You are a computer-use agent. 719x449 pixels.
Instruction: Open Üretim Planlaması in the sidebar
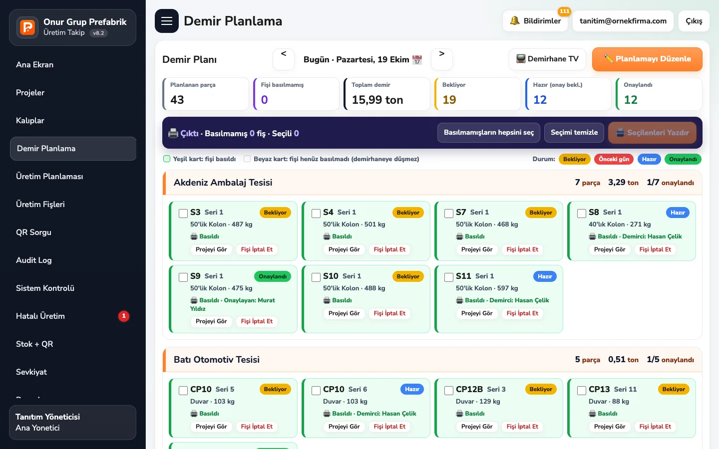(x=73, y=177)
